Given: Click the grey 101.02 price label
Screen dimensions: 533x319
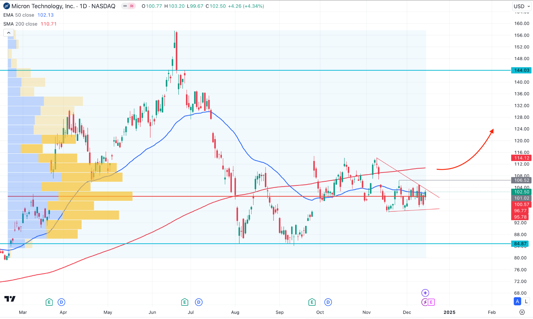Looking at the screenshot, I should (x=521, y=198).
